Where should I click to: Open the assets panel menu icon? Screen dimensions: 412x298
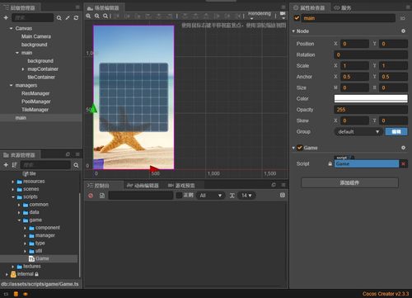click(x=77, y=154)
